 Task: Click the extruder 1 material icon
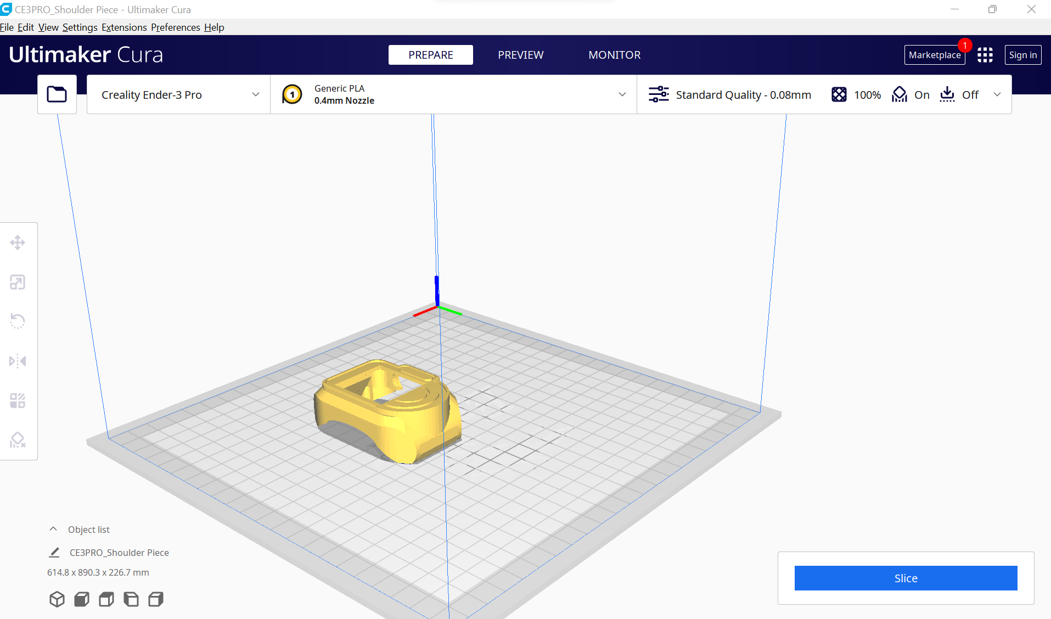292,94
